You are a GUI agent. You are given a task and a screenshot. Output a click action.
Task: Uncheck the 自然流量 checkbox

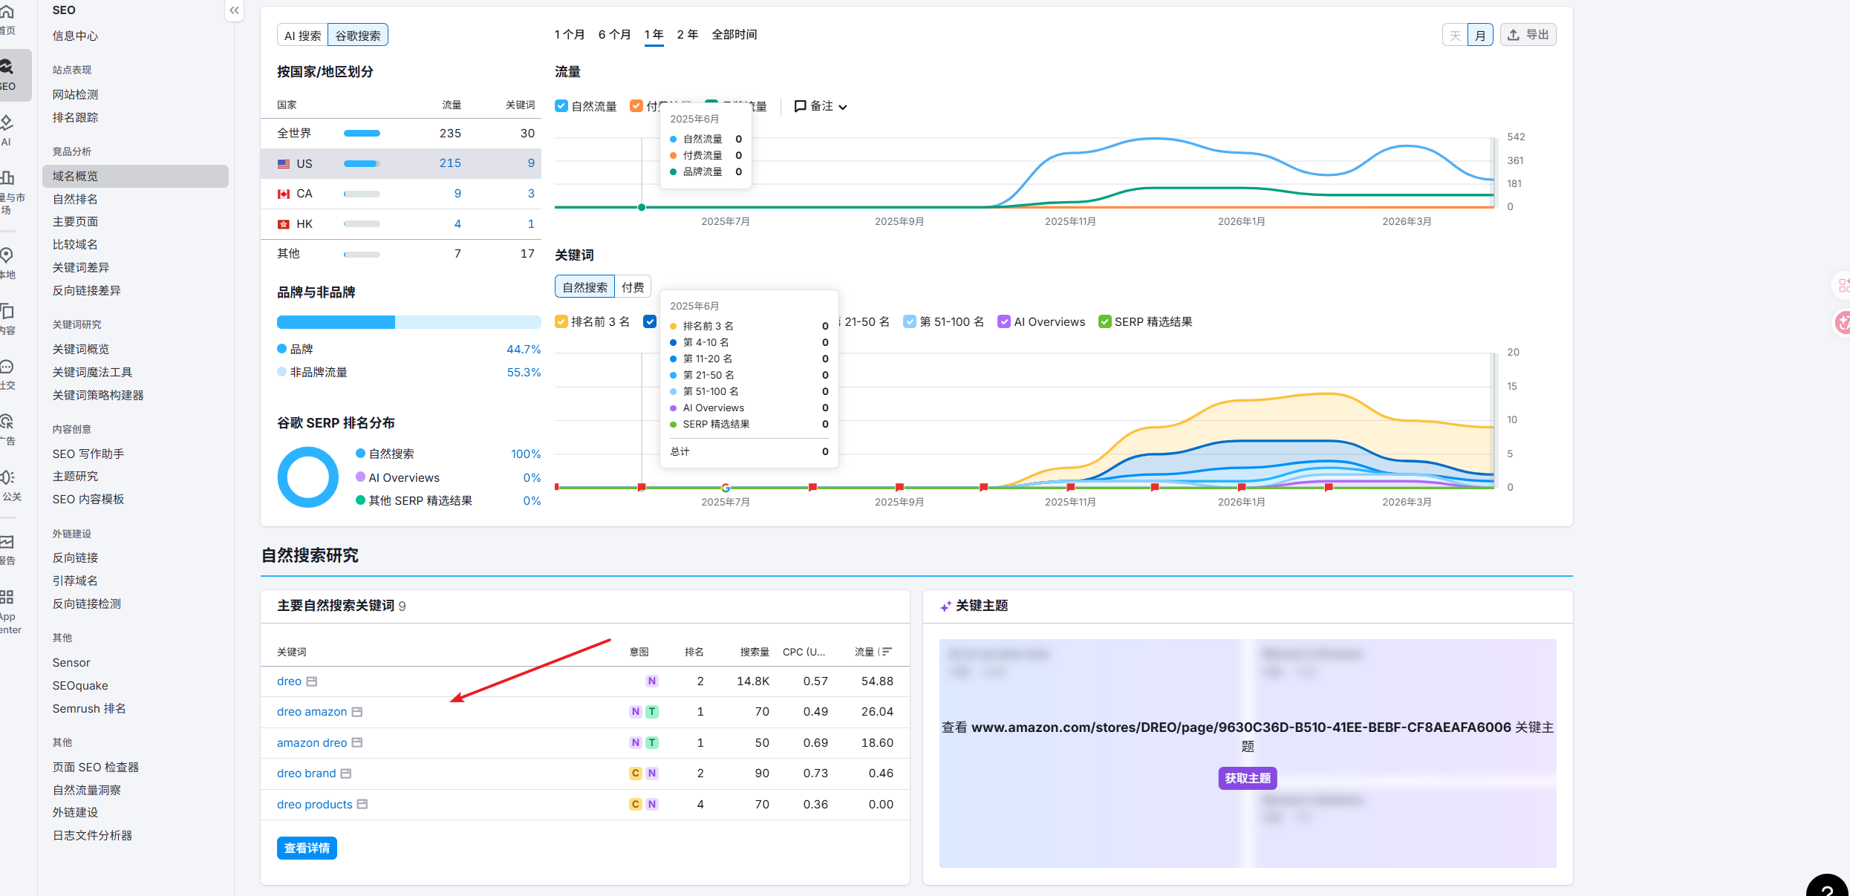point(561,106)
